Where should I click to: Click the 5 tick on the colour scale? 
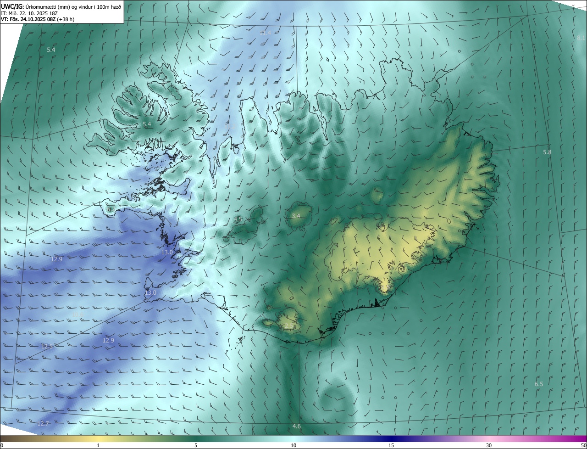click(196, 445)
